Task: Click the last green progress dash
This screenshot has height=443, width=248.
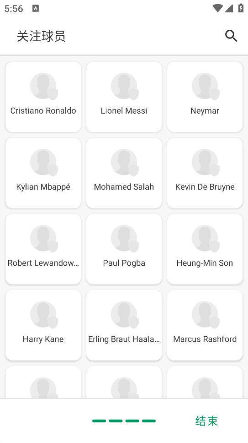Action: [x=149, y=421]
